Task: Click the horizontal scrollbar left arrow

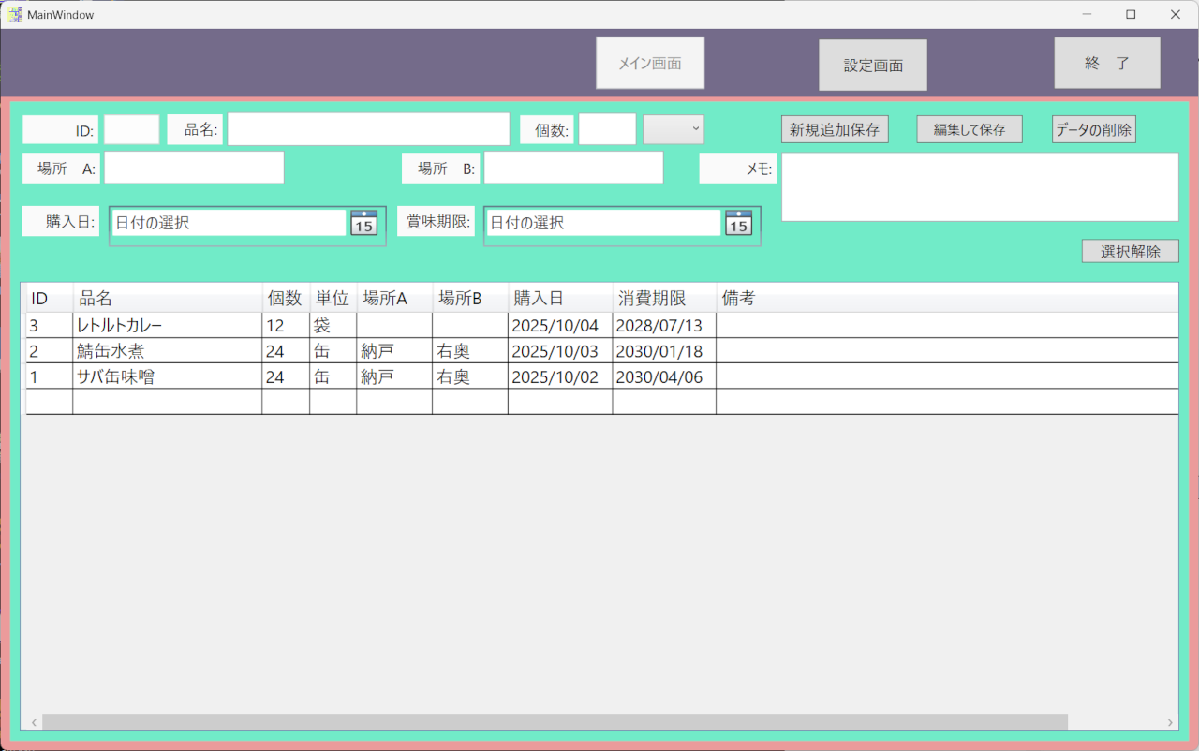Action: coord(34,722)
